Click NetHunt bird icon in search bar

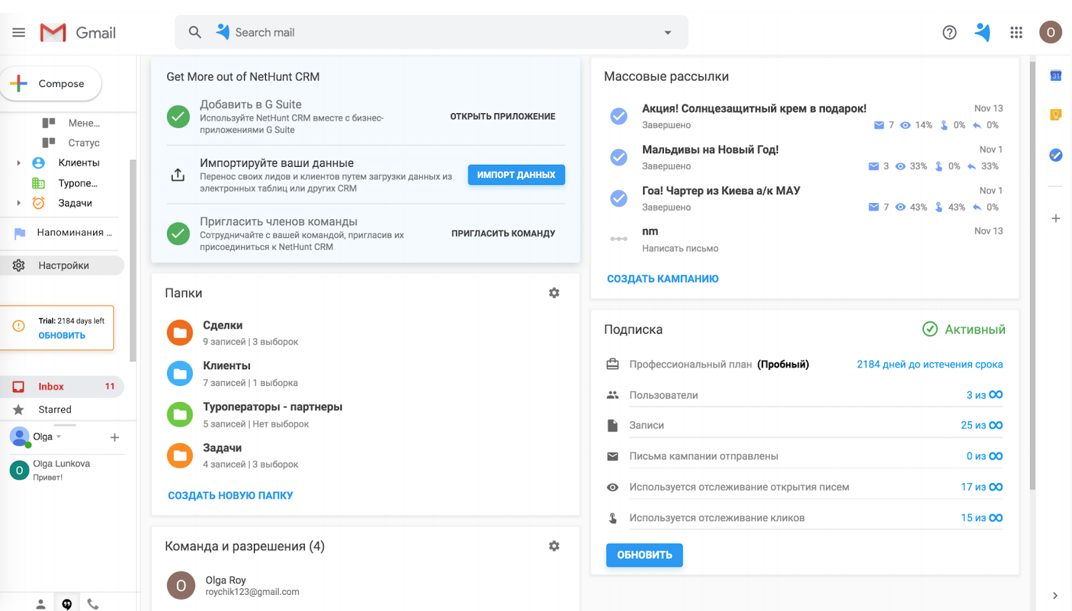point(222,31)
